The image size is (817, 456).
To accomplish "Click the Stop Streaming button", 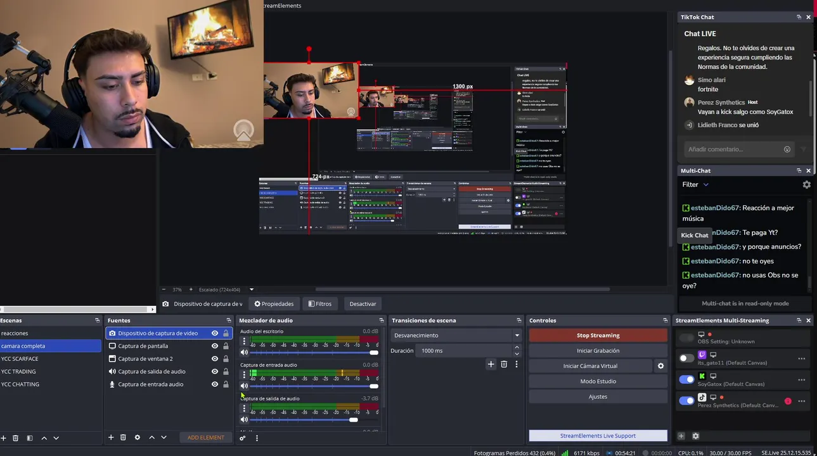I will click(598, 336).
